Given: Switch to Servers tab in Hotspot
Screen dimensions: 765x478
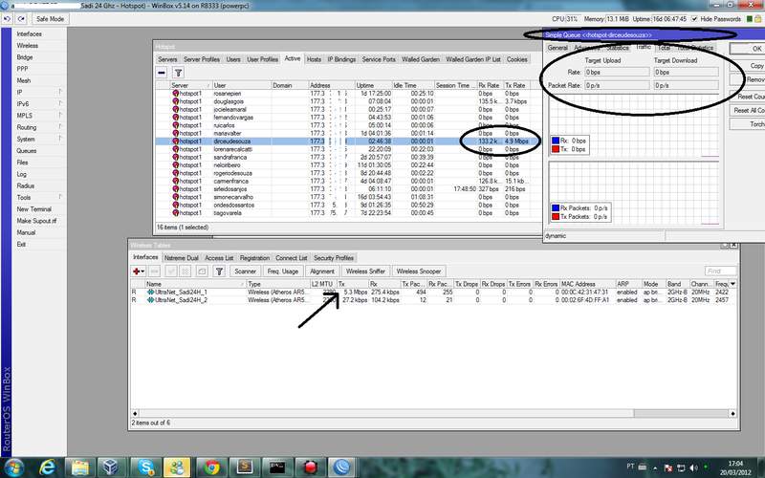Looking at the screenshot, I should pyautogui.click(x=167, y=59).
